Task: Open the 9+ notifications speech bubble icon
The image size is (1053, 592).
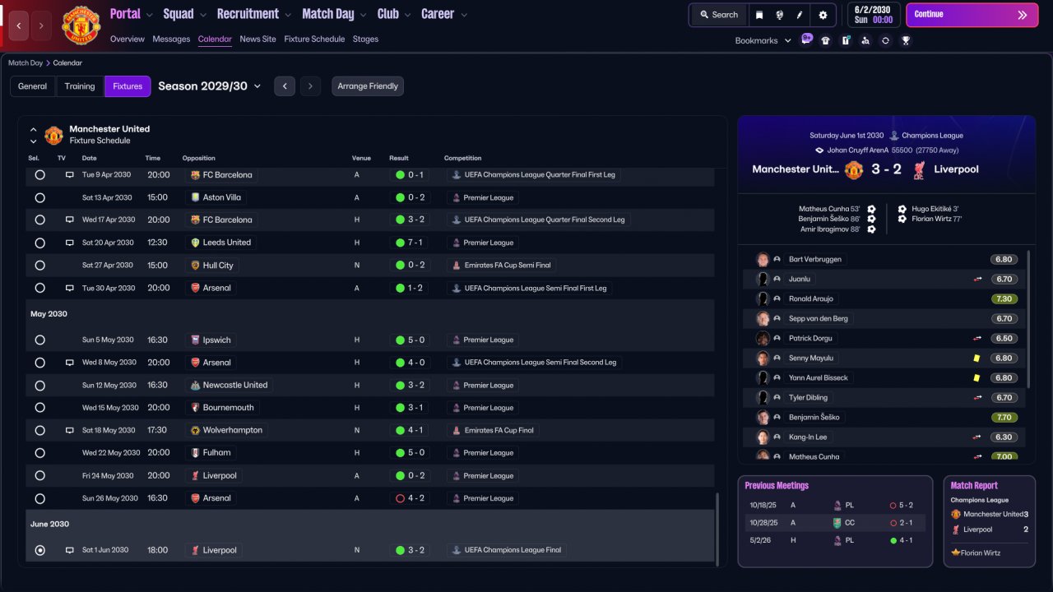Action: (x=806, y=39)
